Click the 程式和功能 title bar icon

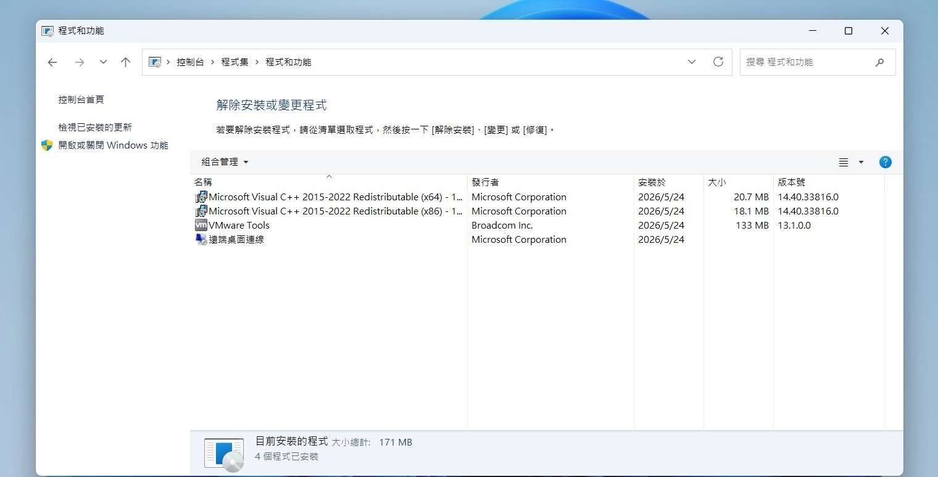tap(47, 31)
